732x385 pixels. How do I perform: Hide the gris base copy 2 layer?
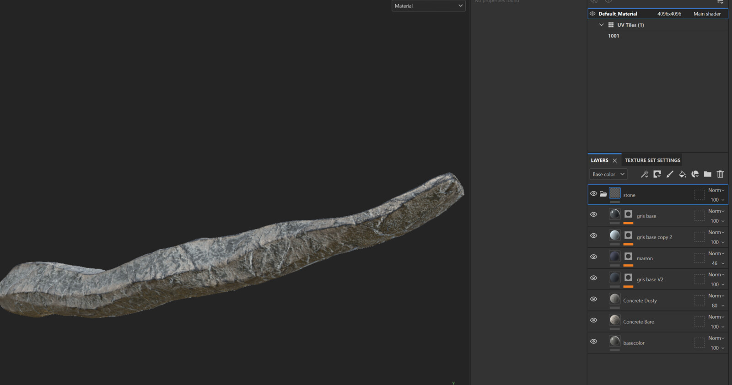coord(594,235)
